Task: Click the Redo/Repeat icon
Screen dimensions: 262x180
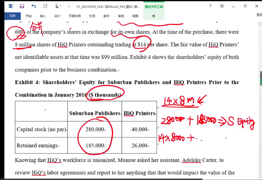Action: 45,6
